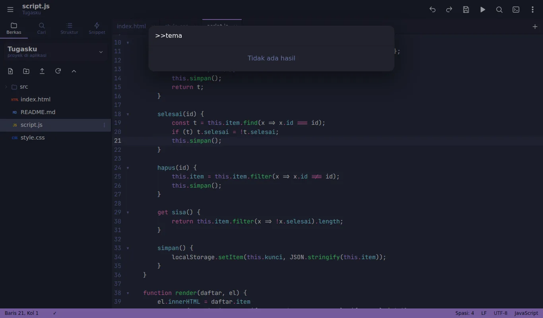543x318 pixels.
Task: Change line ending via "LF"
Action: tap(484, 313)
